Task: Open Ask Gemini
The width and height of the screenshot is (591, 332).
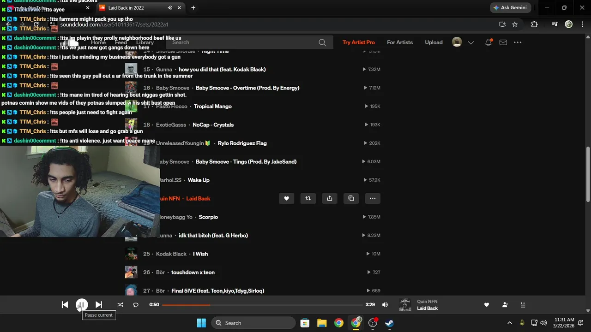Action: click(x=511, y=8)
